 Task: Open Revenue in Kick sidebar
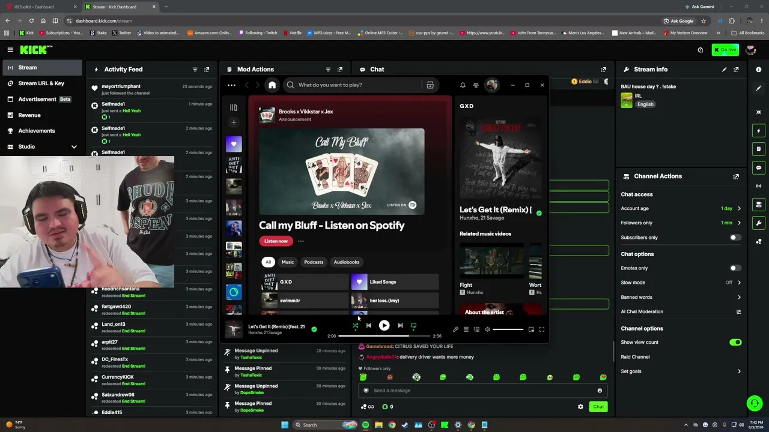(x=41, y=115)
